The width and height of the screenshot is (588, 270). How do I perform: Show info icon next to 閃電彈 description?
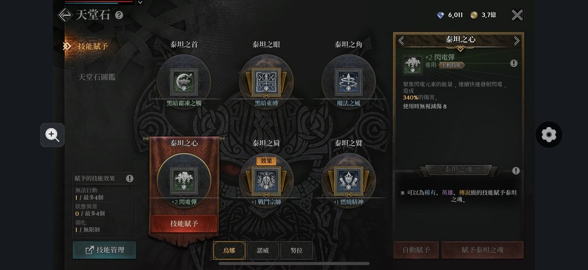[x=514, y=63]
